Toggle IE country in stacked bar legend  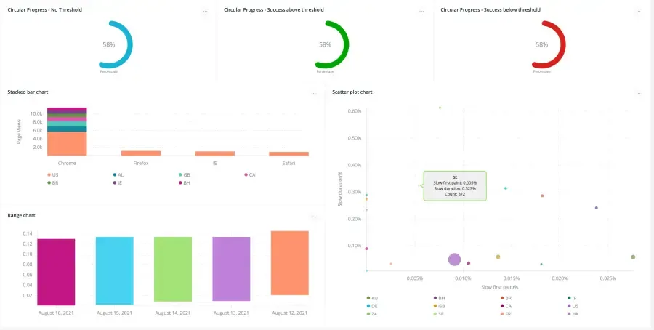pyautogui.click(x=118, y=183)
